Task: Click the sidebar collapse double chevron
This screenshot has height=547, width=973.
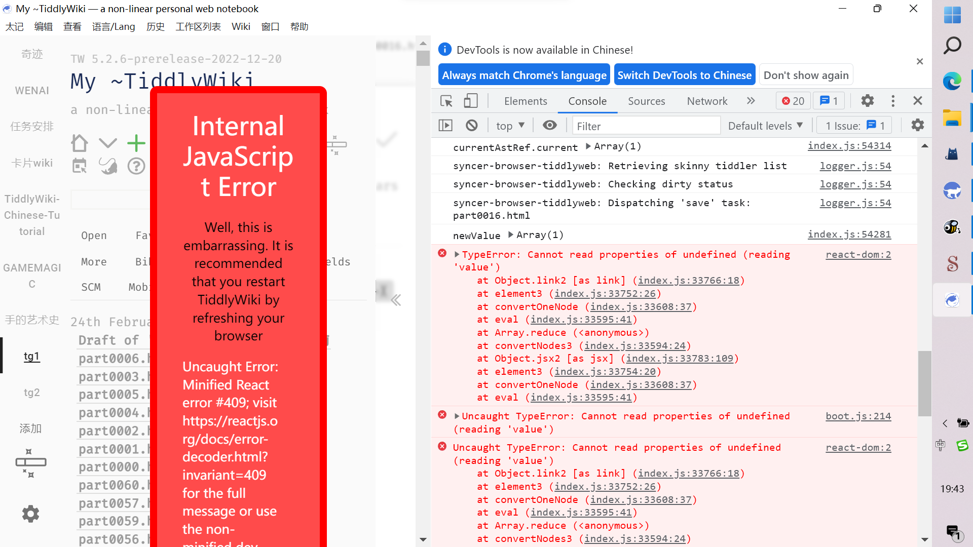Action: 396,300
